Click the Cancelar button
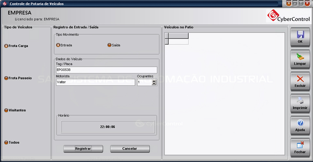 point(130,149)
